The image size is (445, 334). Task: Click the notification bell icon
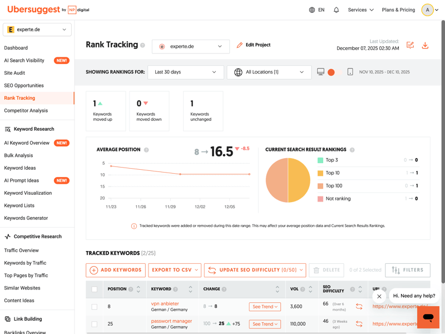coord(336,10)
